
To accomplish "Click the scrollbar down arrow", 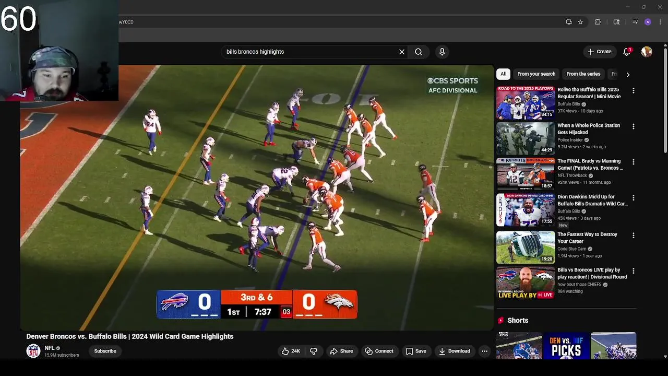I will (665, 357).
